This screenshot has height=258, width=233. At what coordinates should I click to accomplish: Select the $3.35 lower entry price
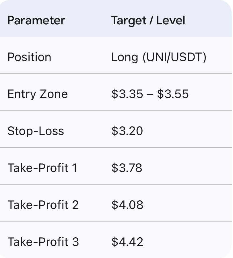[x=127, y=94]
